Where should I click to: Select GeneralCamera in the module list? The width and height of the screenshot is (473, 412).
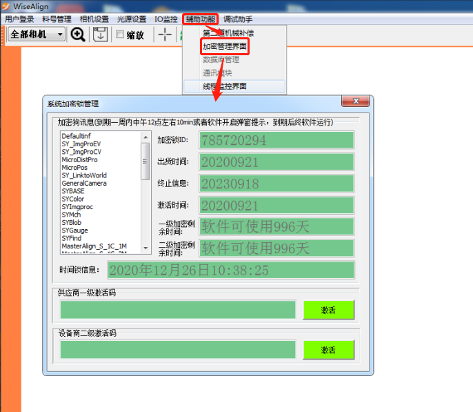pos(84,183)
